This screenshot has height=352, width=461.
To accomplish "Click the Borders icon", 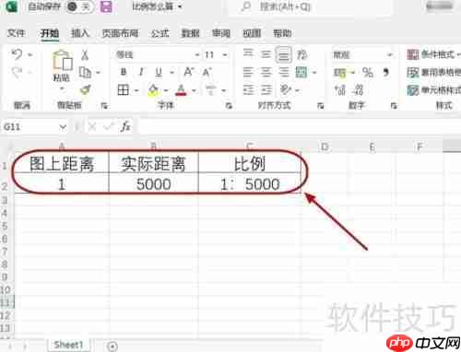I will pos(124,90).
